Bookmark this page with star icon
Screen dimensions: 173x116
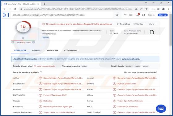[x=146, y=9]
